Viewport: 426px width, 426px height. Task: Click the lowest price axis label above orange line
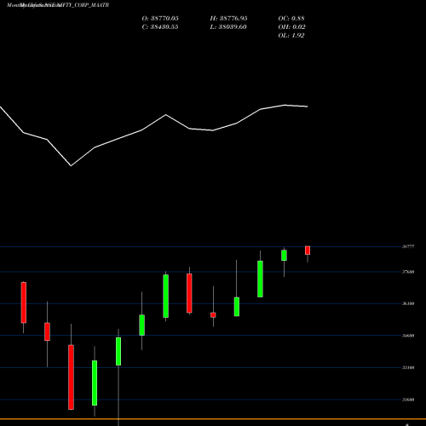pyautogui.click(x=408, y=400)
